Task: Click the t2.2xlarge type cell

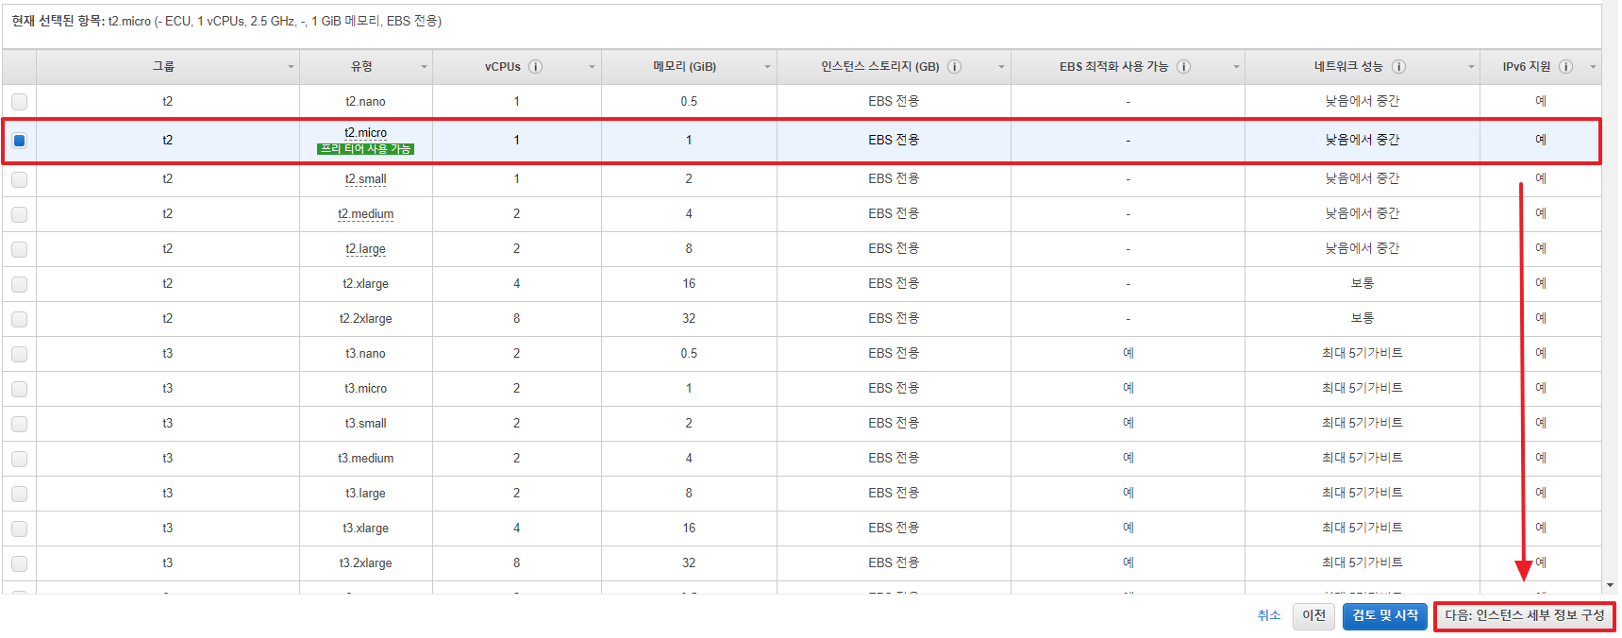Action: [x=365, y=319]
